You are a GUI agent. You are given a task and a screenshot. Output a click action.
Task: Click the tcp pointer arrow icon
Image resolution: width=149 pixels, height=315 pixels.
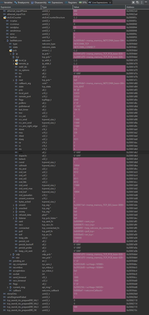(x=14, y=57)
